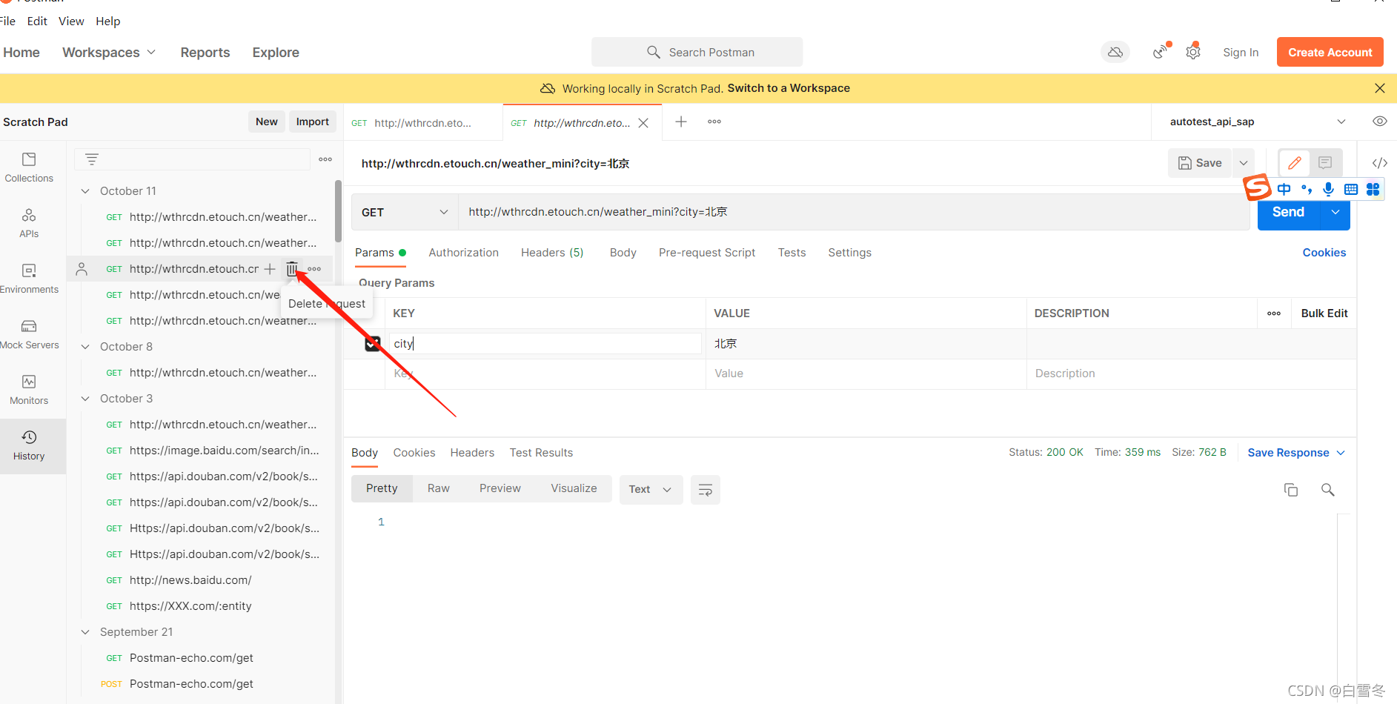
Task: Click the Search Postman field
Action: coord(697,53)
